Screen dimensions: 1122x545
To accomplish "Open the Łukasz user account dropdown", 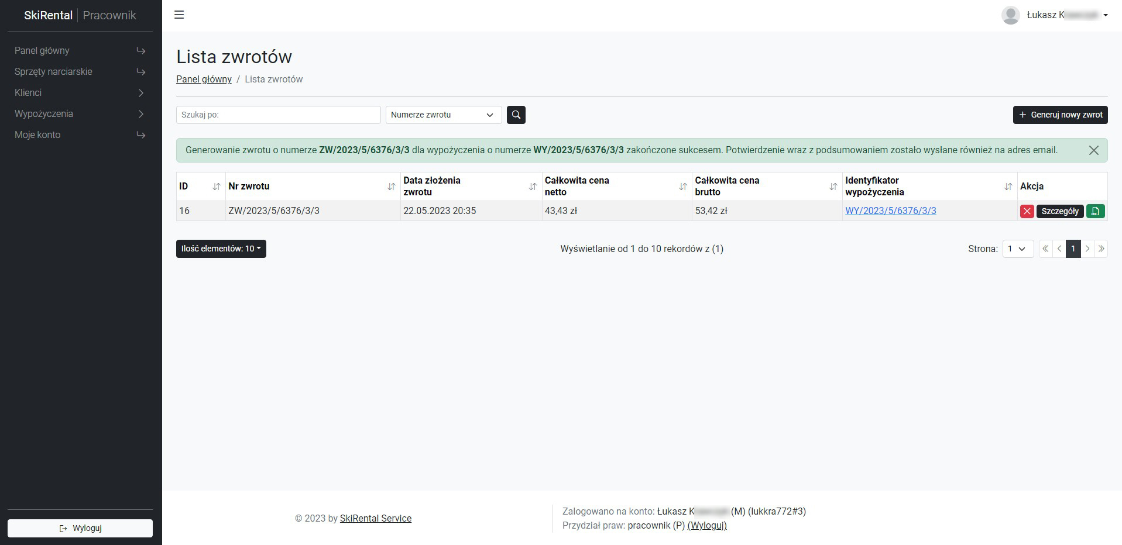I will 1067,15.
